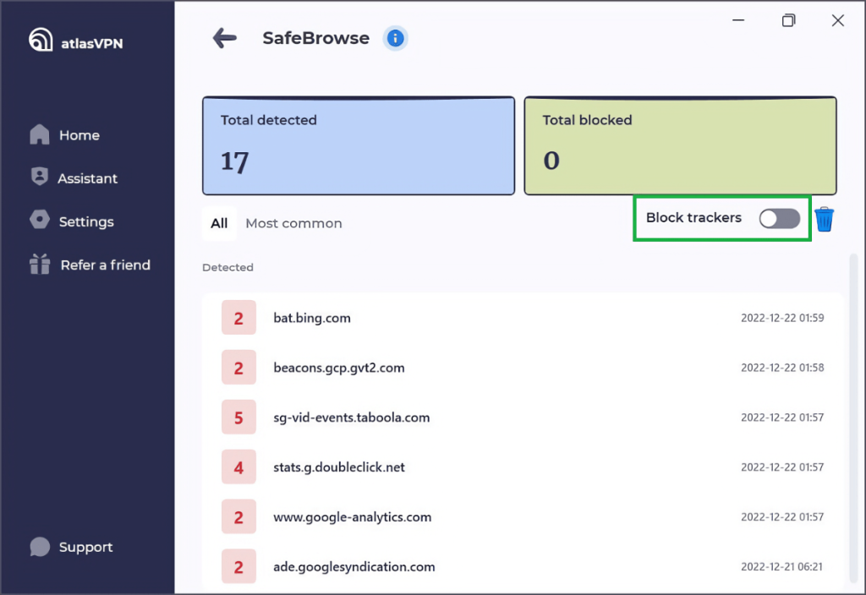Switch to the Most common tab

coord(293,223)
